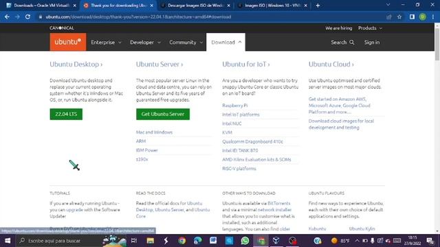Image resolution: width=440 pixels, height=247 pixels.
Task: Open the Chrome three-dot menu
Action: (433, 16)
